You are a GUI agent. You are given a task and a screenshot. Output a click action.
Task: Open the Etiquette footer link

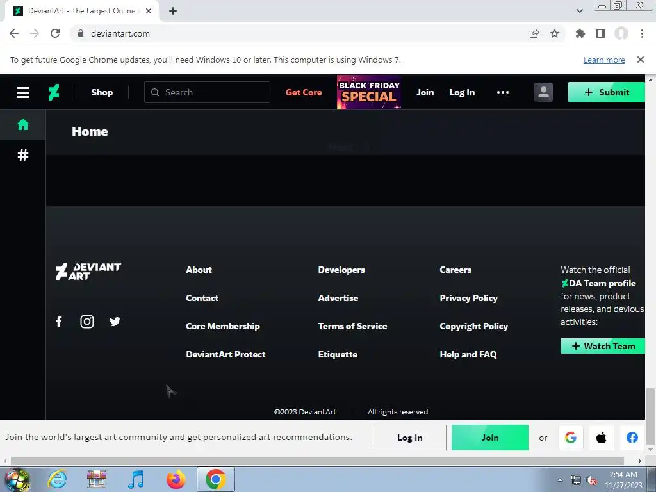tap(338, 354)
